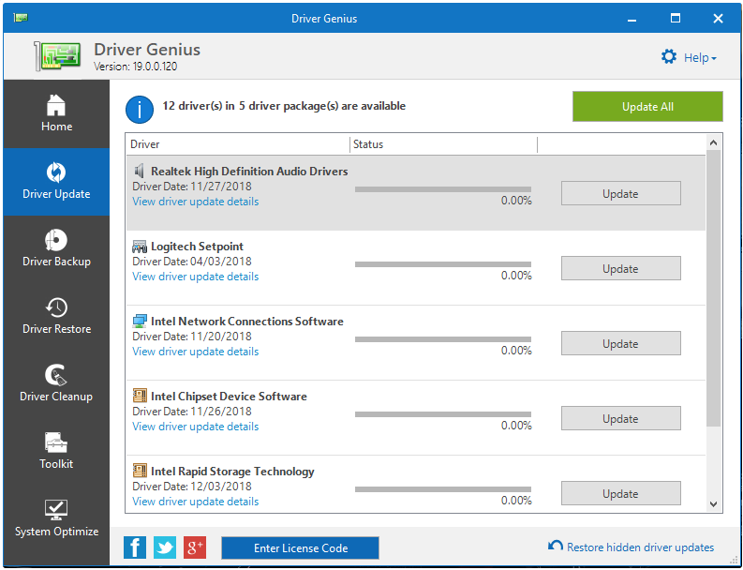This screenshot has width=743, height=570.
Task: Select Intel Chipset Device Software title
Action: pos(229,396)
